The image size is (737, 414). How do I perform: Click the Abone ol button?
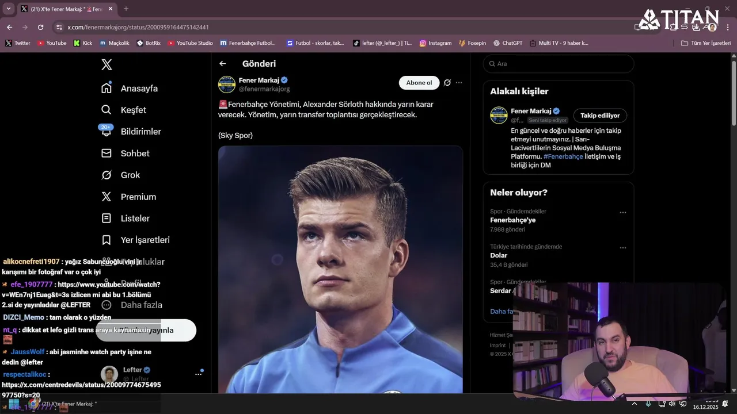pyautogui.click(x=419, y=83)
